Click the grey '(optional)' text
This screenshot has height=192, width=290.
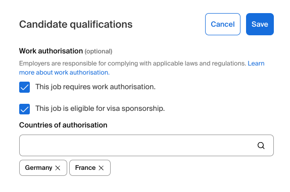point(99,51)
